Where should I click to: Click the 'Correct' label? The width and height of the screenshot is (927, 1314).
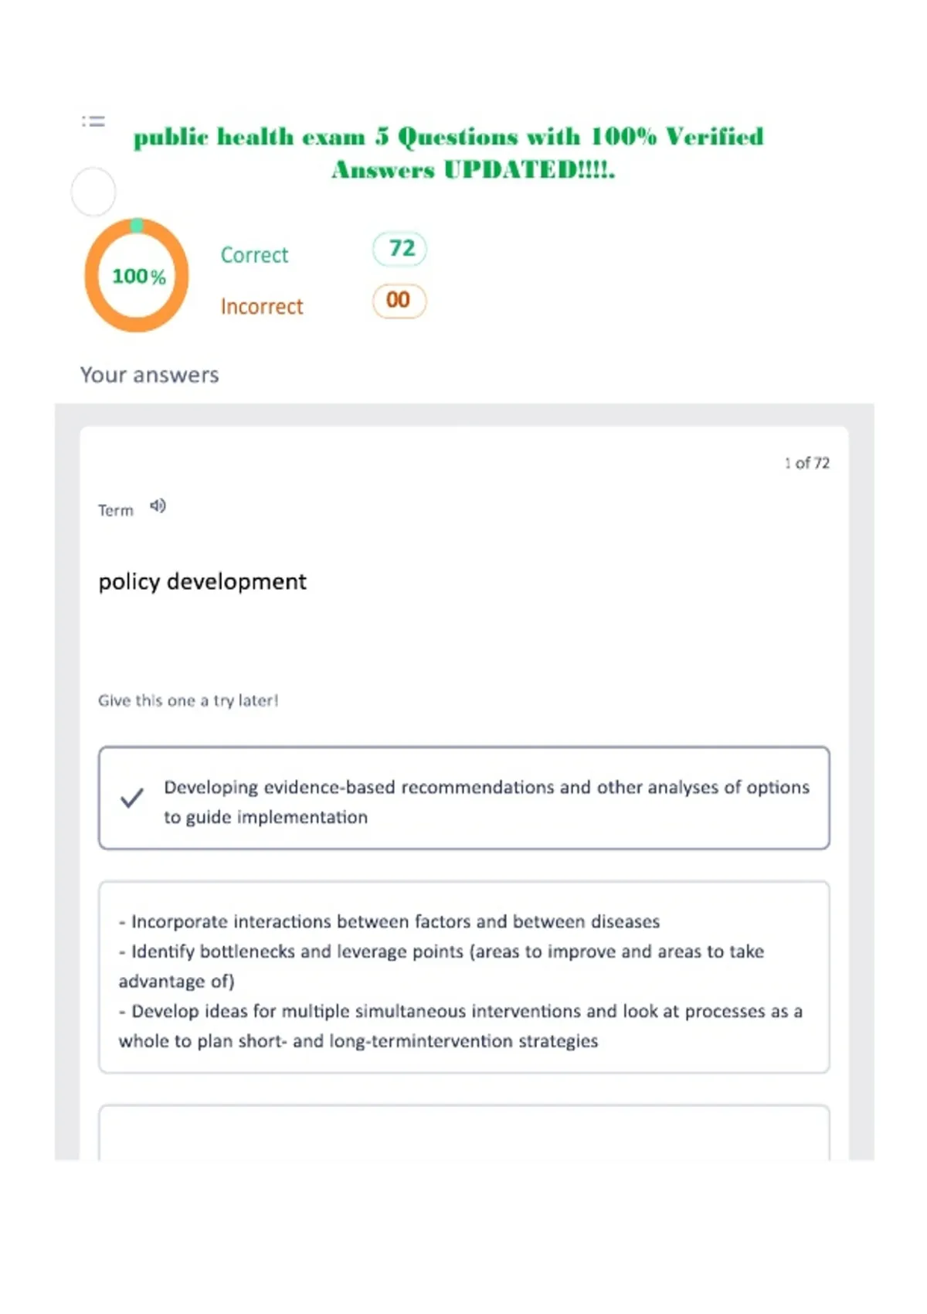click(x=254, y=255)
